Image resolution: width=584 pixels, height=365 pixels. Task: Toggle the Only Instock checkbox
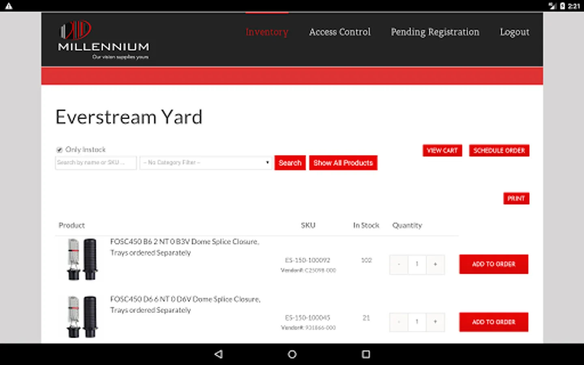pos(59,150)
